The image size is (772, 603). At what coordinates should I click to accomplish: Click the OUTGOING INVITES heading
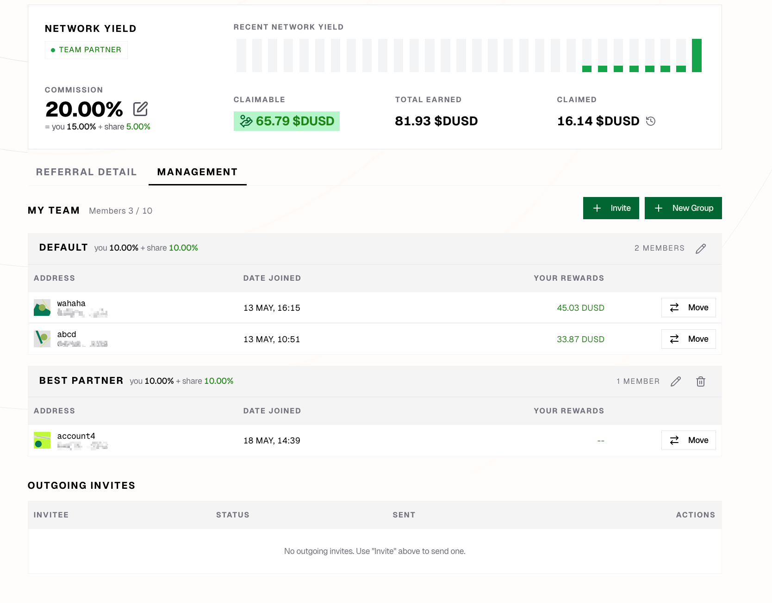coord(81,486)
